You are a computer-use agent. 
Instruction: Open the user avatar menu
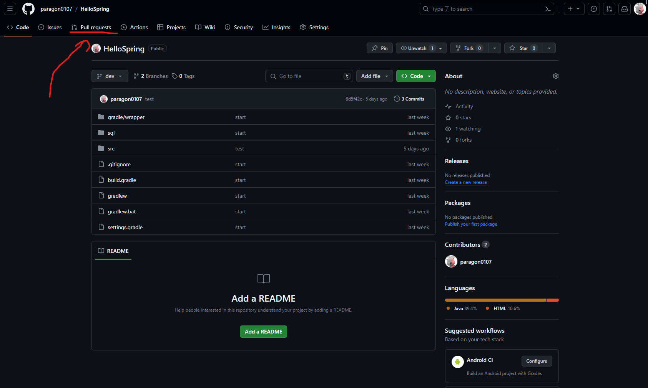point(640,9)
